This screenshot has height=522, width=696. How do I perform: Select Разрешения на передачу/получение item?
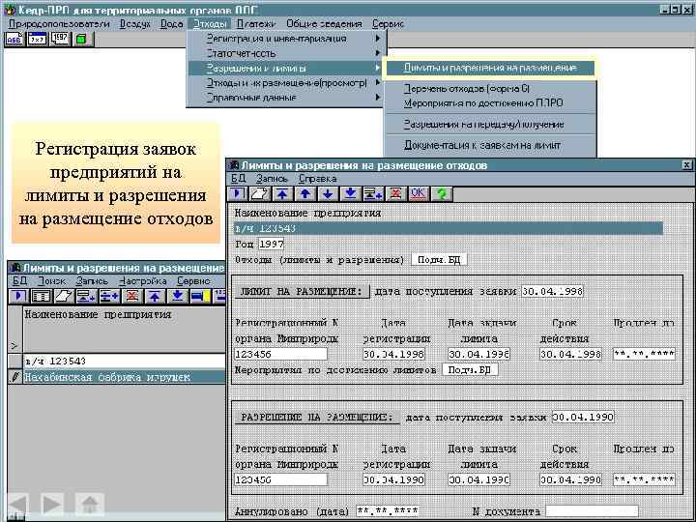point(489,125)
